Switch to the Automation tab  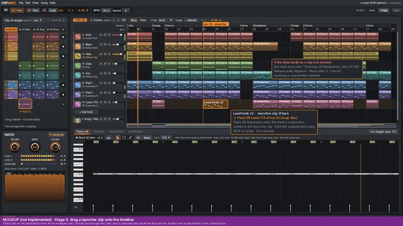pos(136,132)
